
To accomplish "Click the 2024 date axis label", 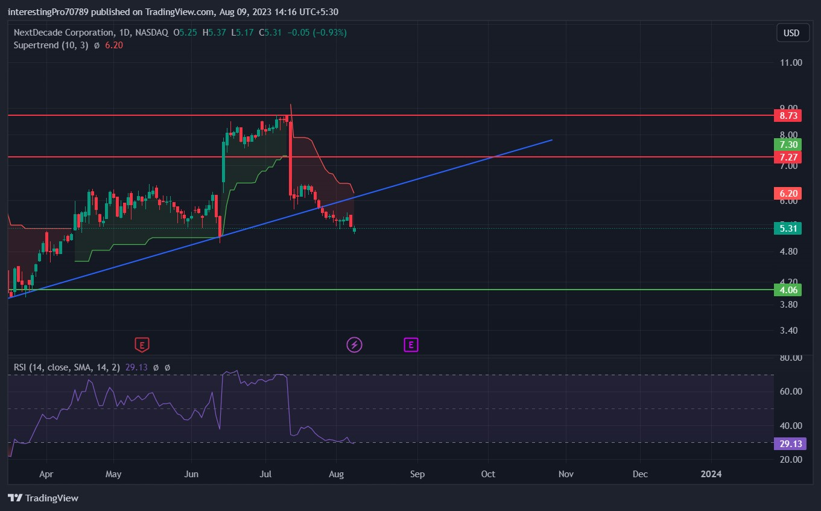I will click(x=711, y=474).
